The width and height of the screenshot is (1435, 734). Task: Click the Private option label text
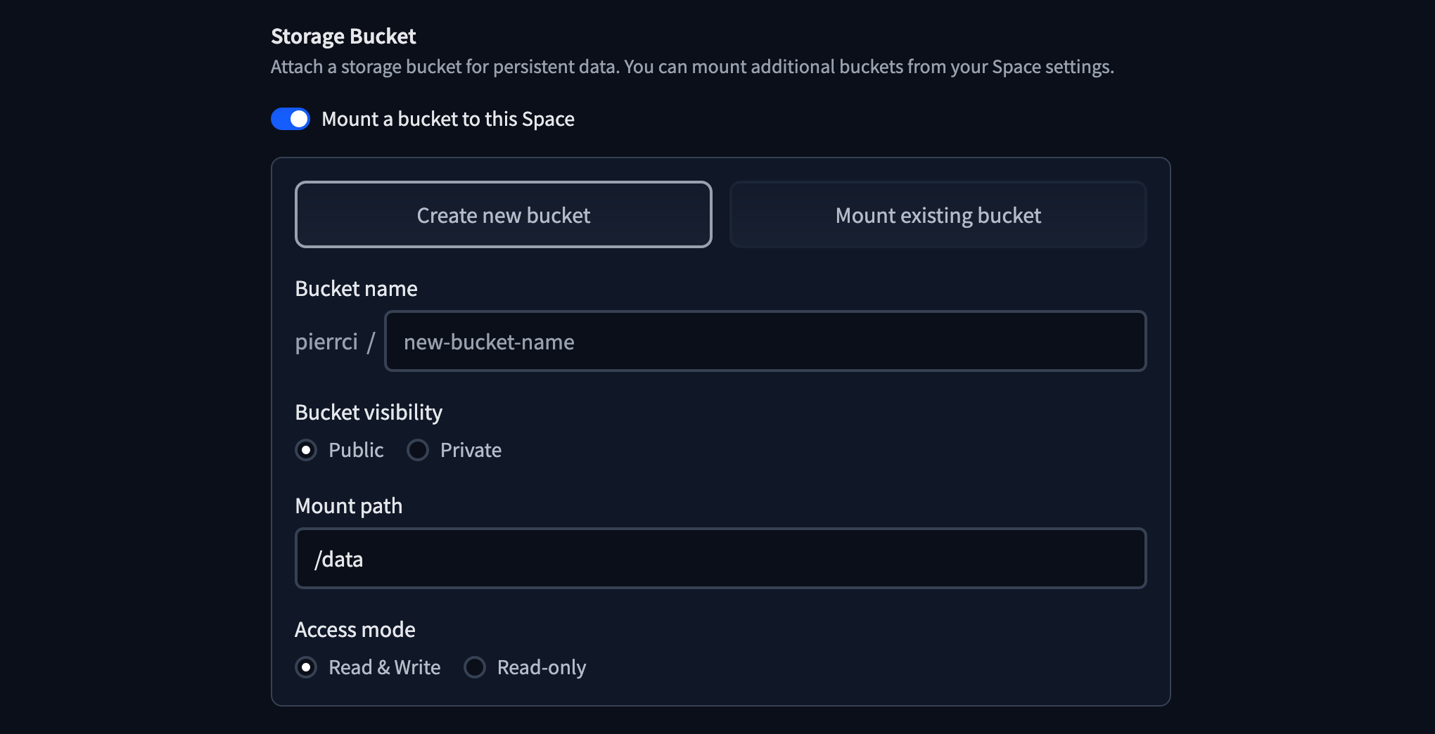coord(471,450)
